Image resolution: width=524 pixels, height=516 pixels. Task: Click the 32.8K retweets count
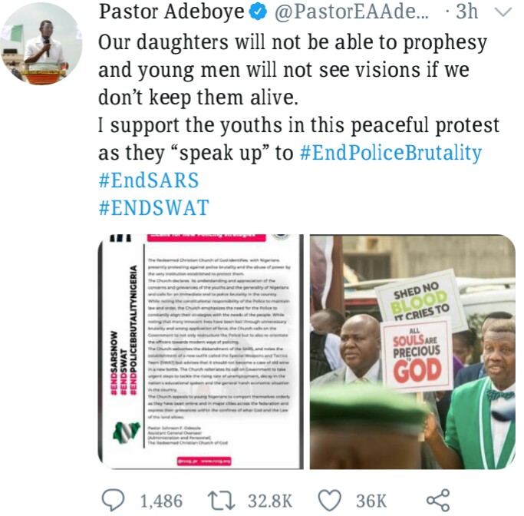pos(270,501)
